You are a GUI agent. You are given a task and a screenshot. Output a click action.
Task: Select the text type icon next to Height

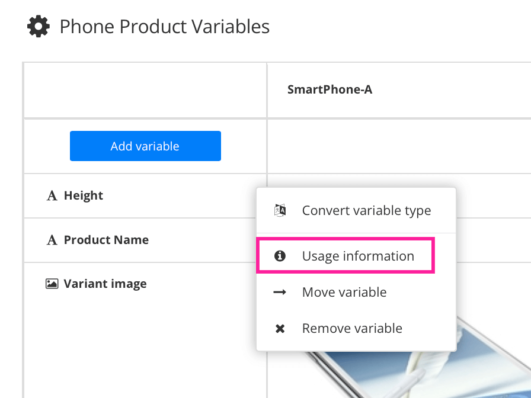pos(52,195)
